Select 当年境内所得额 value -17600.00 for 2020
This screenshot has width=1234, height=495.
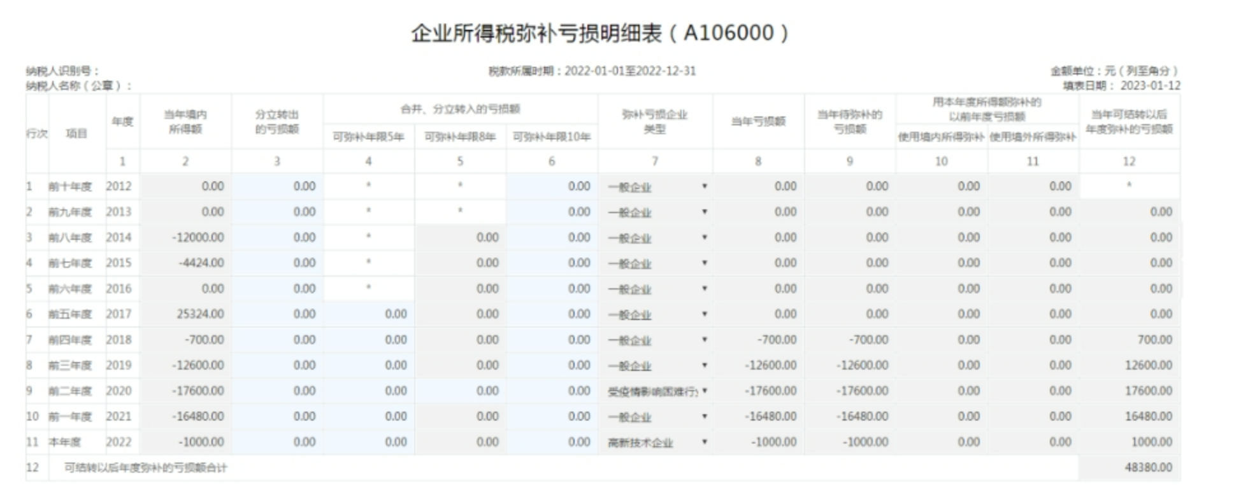coord(185,391)
